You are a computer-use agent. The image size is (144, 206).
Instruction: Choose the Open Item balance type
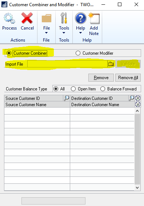73,89
